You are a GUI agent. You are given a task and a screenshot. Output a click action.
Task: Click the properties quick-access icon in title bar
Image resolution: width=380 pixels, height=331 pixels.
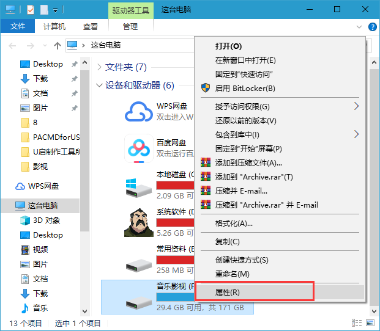(31, 10)
